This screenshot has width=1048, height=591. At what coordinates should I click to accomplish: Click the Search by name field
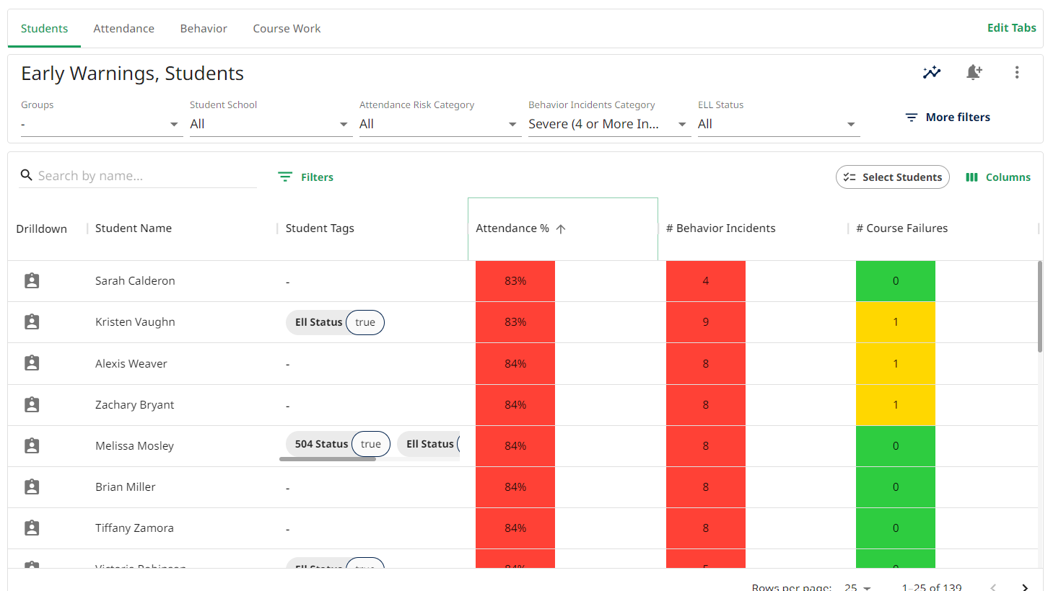[x=144, y=176]
